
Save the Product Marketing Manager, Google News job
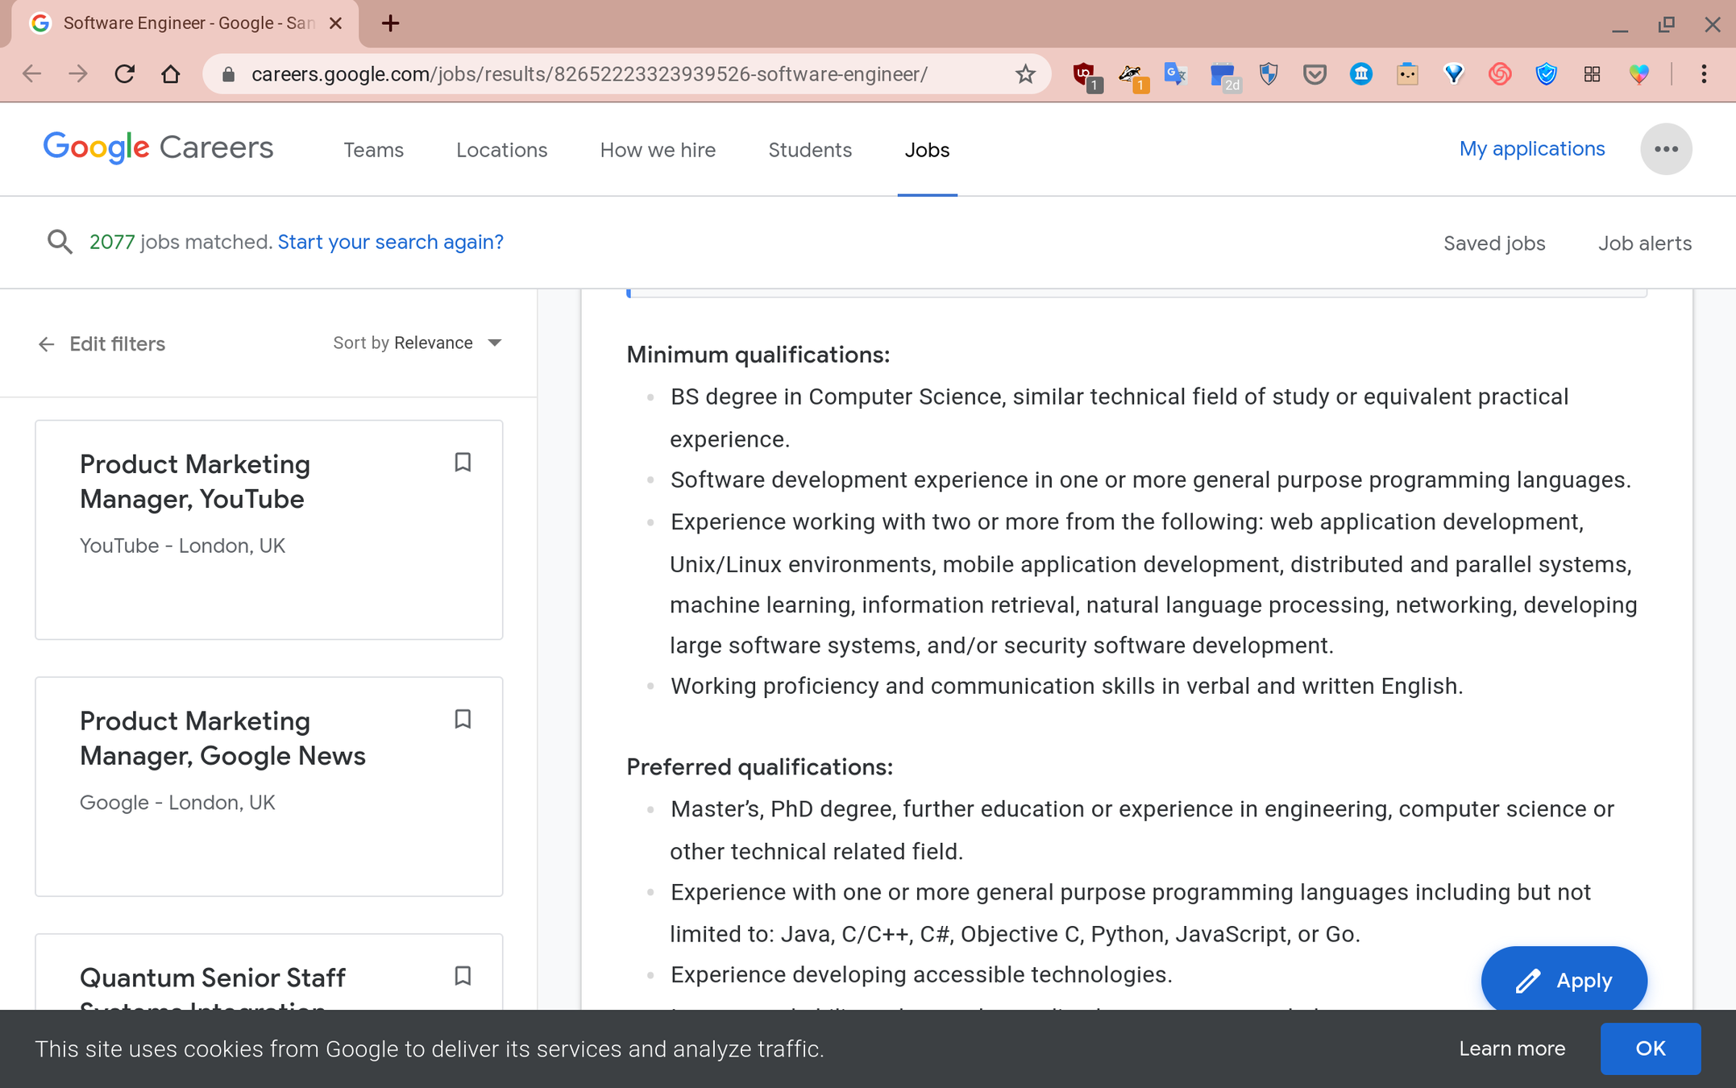pyautogui.click(x=463, y=719)
